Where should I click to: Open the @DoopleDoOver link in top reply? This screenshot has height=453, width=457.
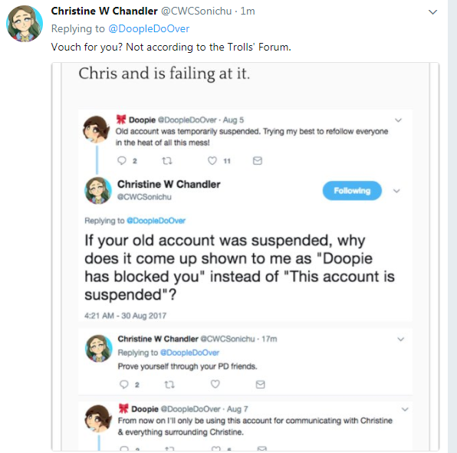[149, 28]
